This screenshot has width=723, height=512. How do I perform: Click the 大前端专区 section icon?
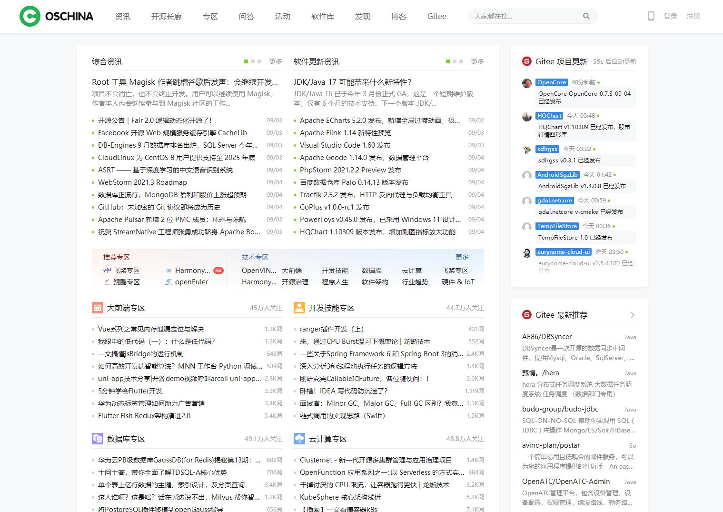tap(97, 307)
